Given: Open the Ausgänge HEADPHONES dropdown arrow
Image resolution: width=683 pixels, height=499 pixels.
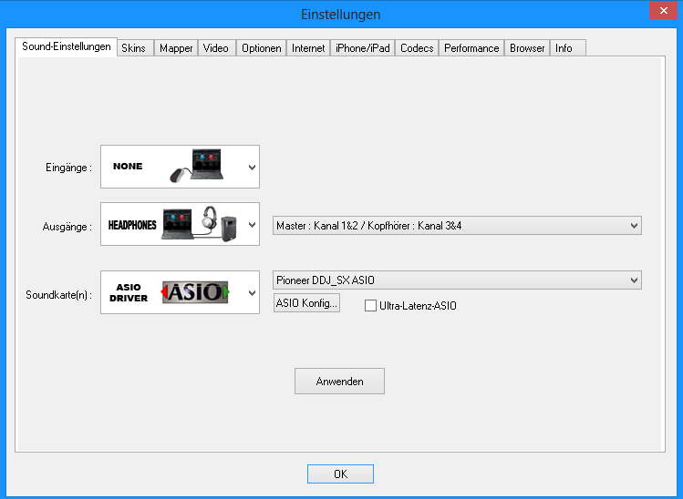Looking at the screenshot, I should 252,225.
